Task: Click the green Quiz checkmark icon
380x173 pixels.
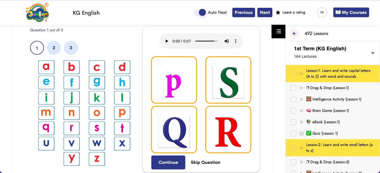Action: pos(309,133)
